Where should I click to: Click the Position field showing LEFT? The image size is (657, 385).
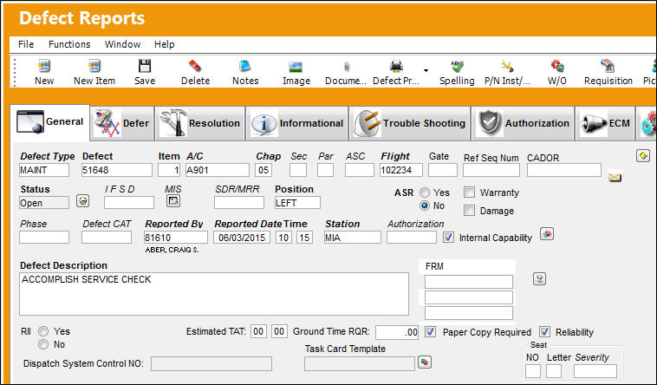pos(297,203)
